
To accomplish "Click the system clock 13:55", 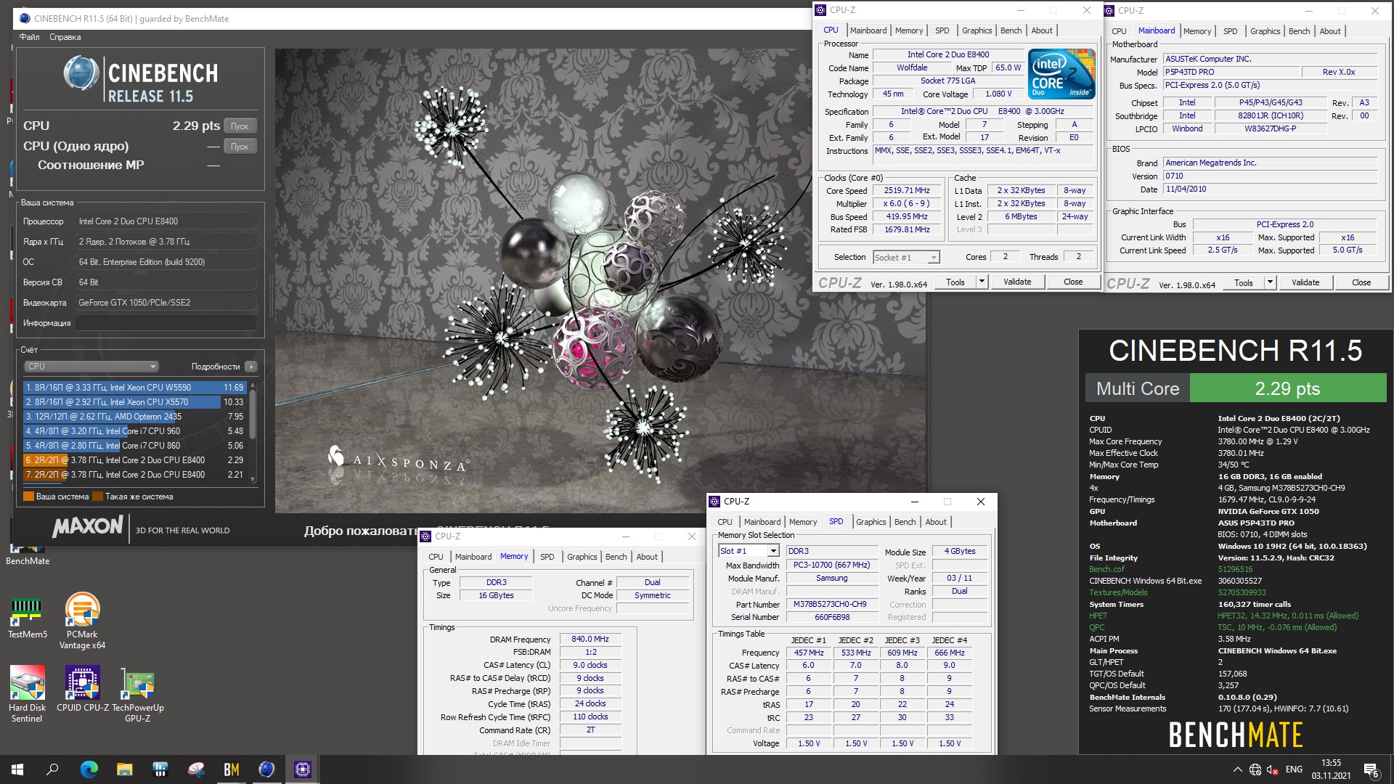I will tap(1331, 763).
